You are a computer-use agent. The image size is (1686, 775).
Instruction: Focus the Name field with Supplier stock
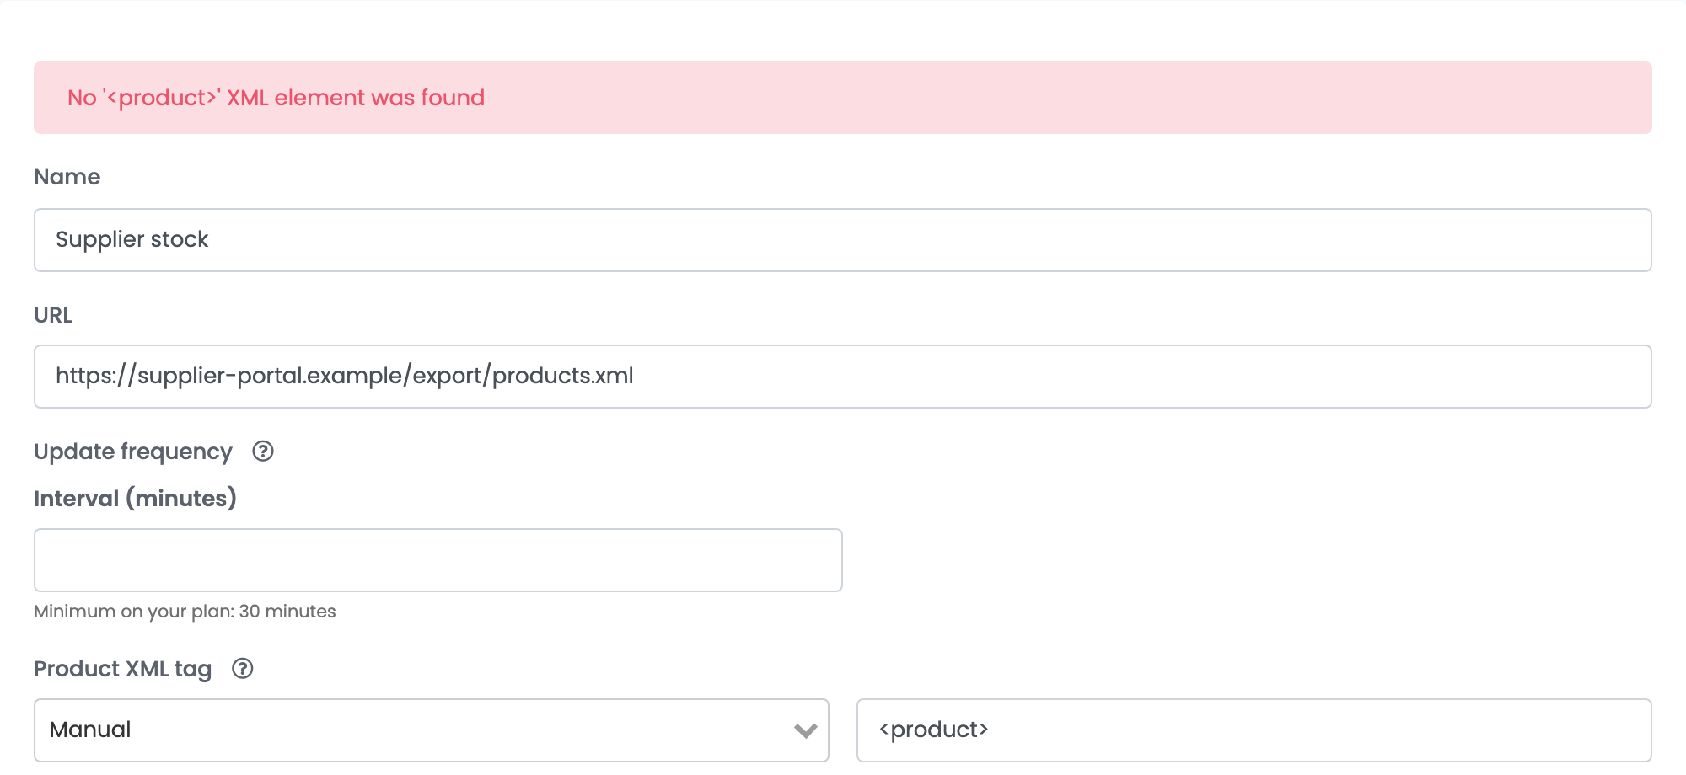[843, 240]
